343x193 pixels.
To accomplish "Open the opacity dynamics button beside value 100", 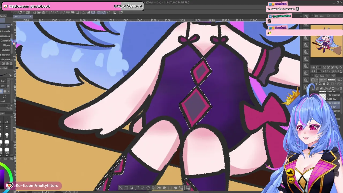I will pos(8,86).
